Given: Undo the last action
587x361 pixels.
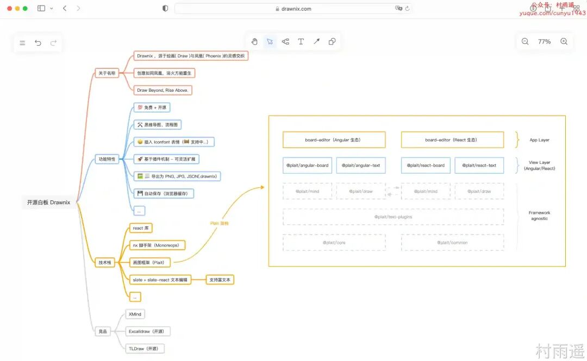Looking at the screenshot, I should coord(38,43).
